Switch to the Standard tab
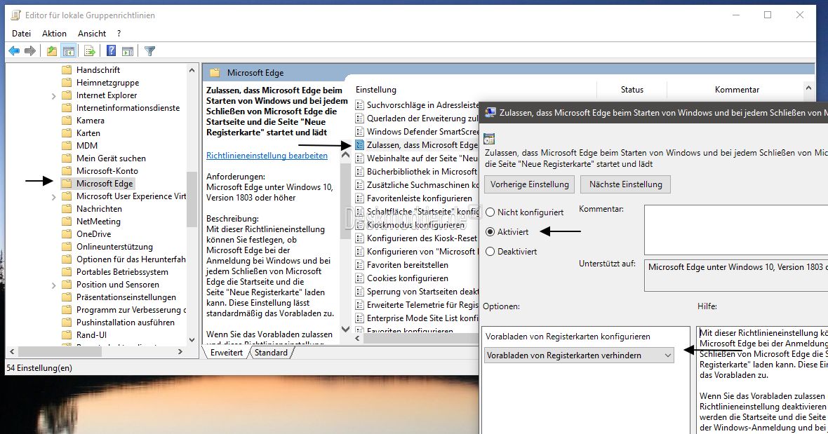The image size is (828, 434). point(271,352)
